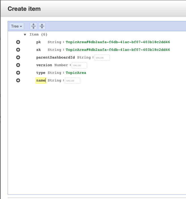Change Number type of version attribute
Viewport: 186px width, 199px height.
[x=61, y=65]
